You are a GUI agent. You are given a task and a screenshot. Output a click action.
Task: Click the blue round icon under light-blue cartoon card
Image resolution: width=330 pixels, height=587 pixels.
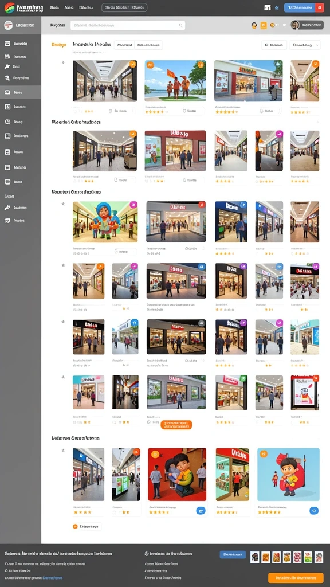[313, 511]
